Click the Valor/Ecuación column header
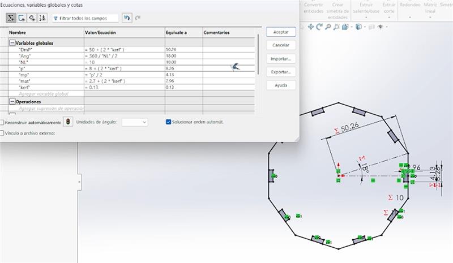Image resolution: width=453 pixels, height=263 pixels. click(x=124, y=33)
